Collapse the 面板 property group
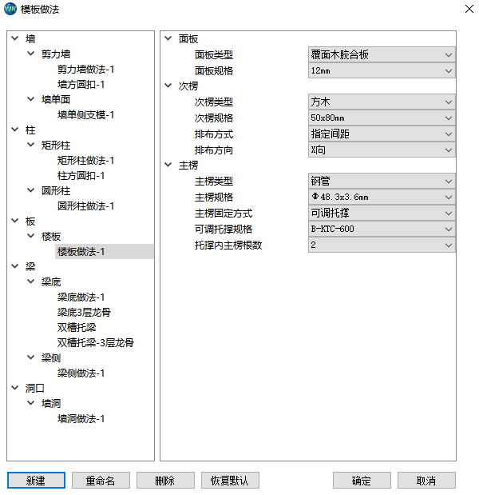This screenshot has width=479, height=495. pyautogui.click(x=168, y=38)
